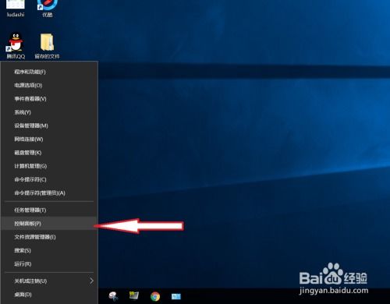Open Snipping Tool scissors icon in taskbar
Screen dimensions: 390x304
(x=113, y=296)
